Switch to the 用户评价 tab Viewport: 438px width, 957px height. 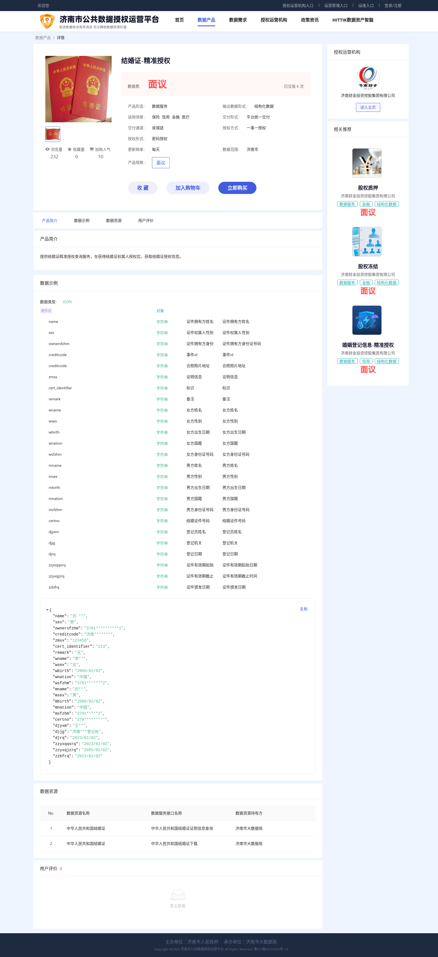pyautogui.click(x=146, y=221)
